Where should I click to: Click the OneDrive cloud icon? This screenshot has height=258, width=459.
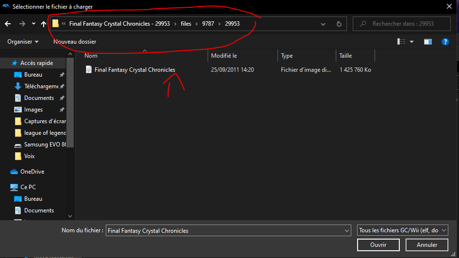tap(14, 172)
